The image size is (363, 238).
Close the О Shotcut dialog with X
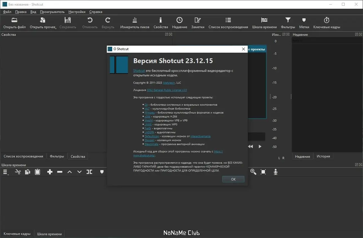pyautogui.click(x=244, y=49)
